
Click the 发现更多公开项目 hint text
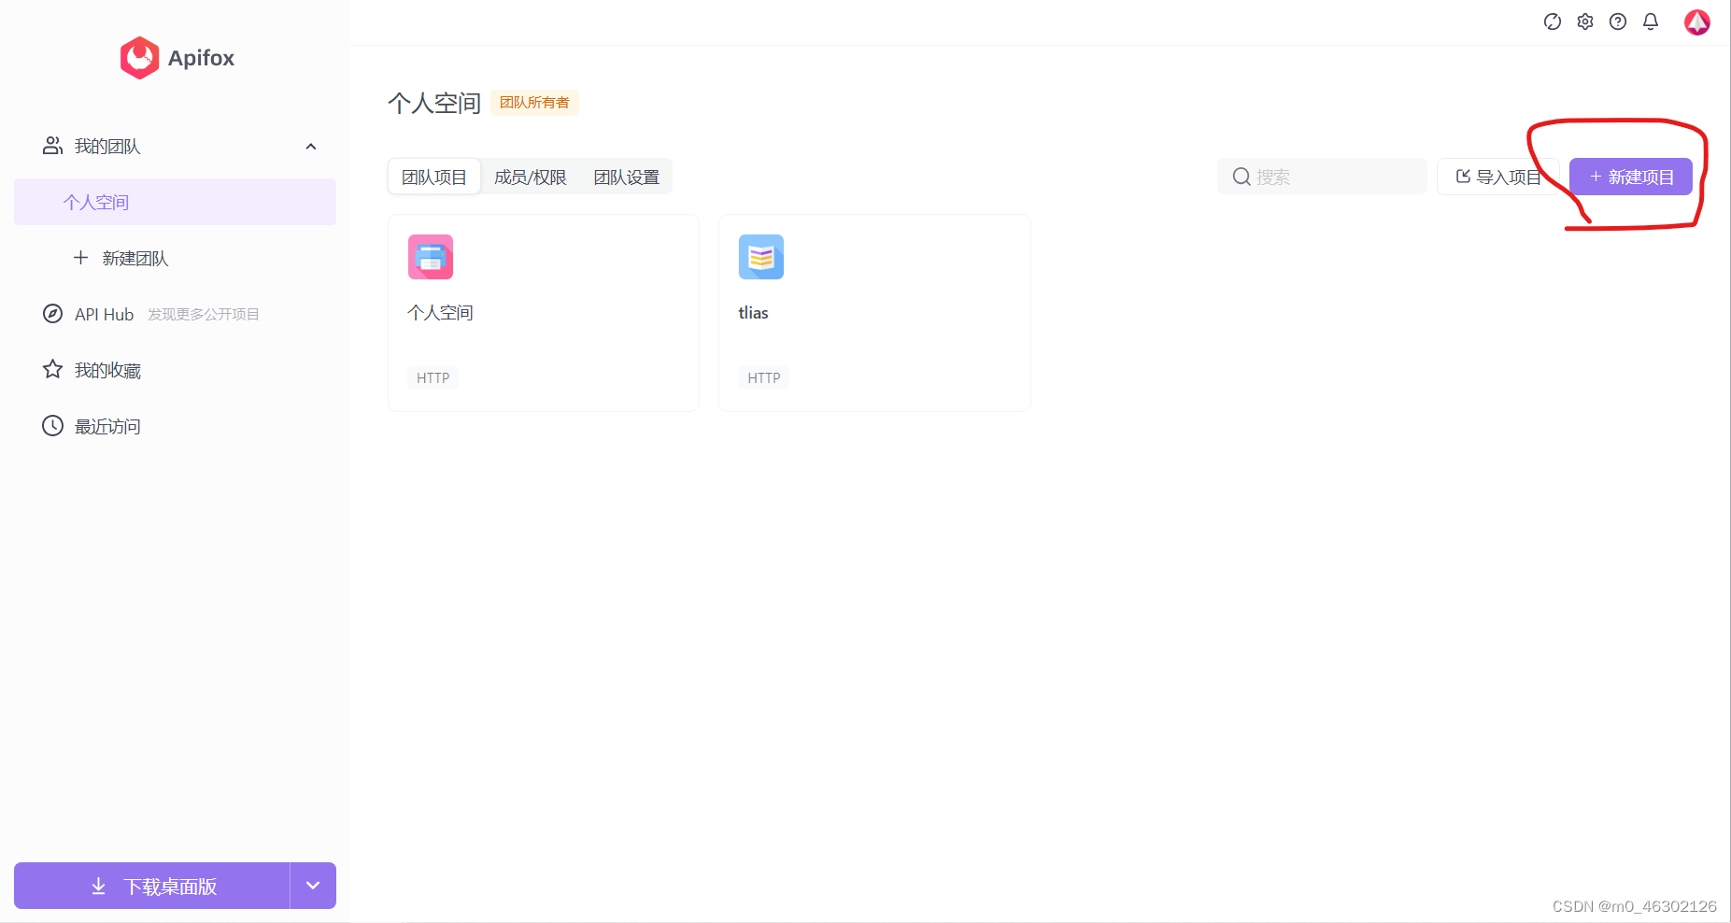click(x=204, y=315)
